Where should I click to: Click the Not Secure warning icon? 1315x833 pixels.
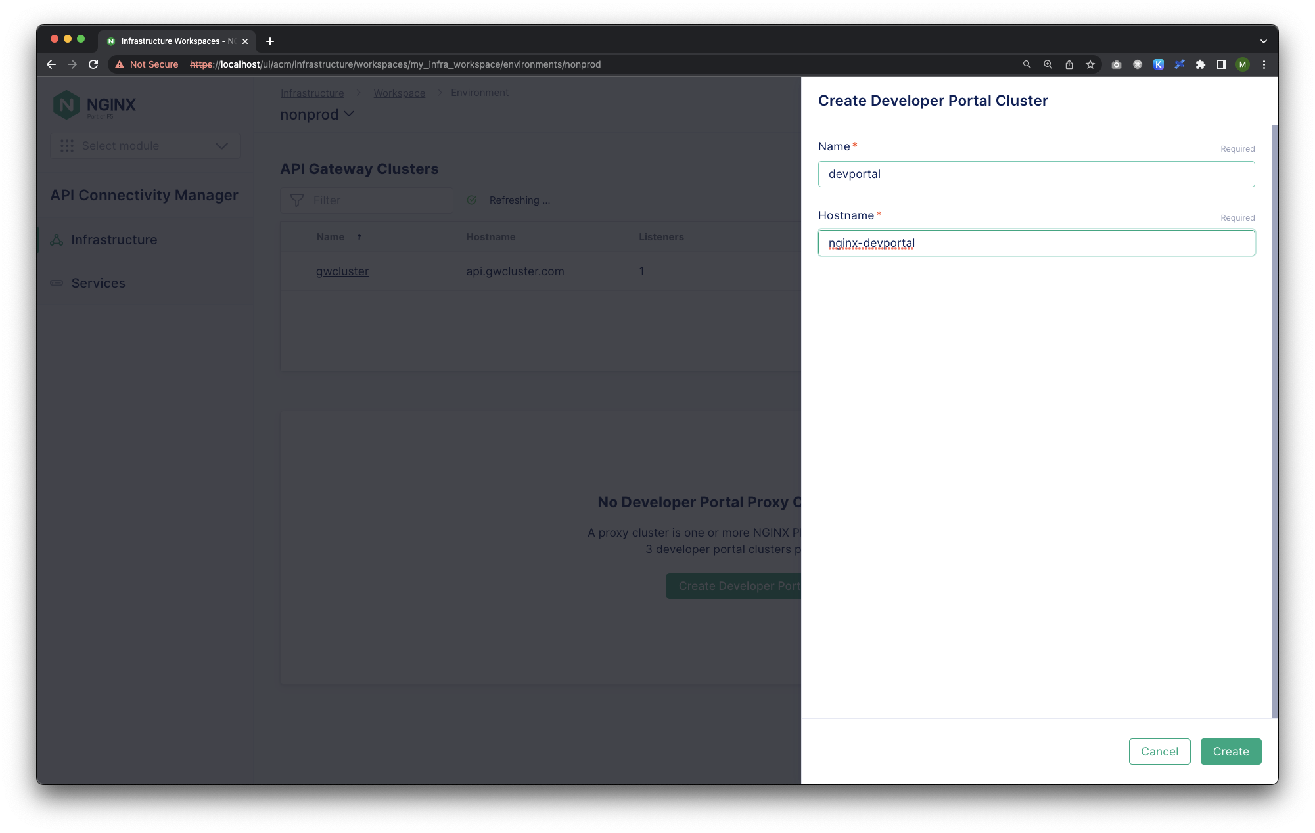[x=120, y=64]
